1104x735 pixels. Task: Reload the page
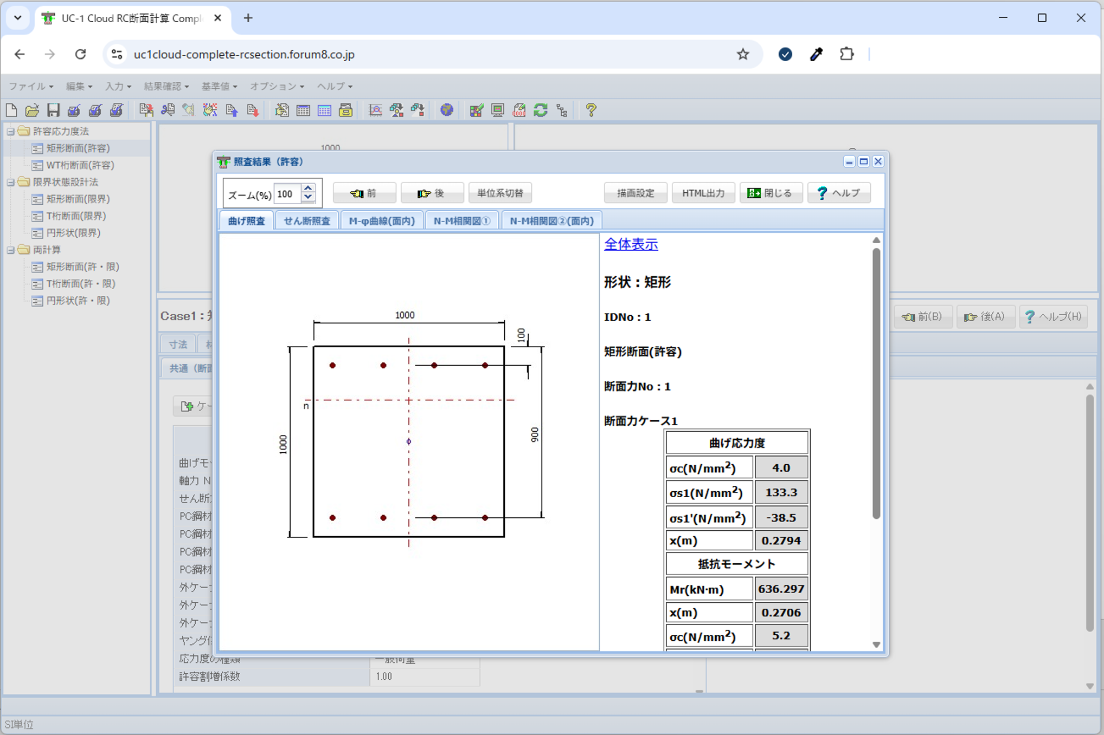80,54
